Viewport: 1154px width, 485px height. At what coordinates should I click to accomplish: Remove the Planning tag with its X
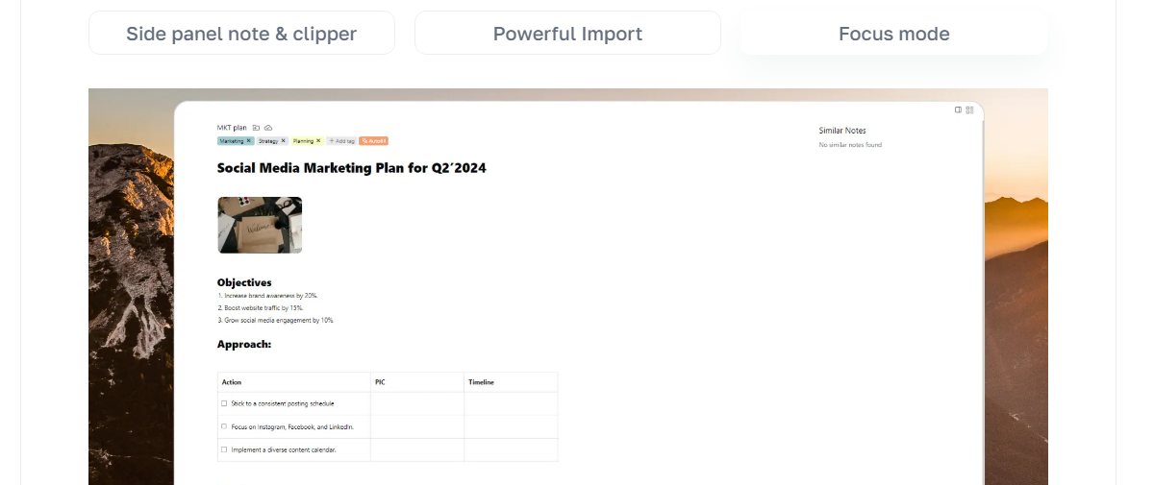click(318, 140)
